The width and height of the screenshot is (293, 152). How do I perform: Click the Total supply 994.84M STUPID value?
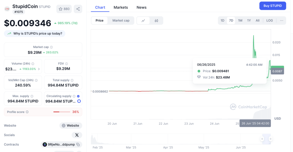[63, 85]
